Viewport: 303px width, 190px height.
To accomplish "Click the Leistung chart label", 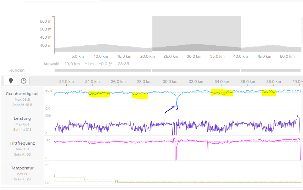I will [x=22, y=118].
